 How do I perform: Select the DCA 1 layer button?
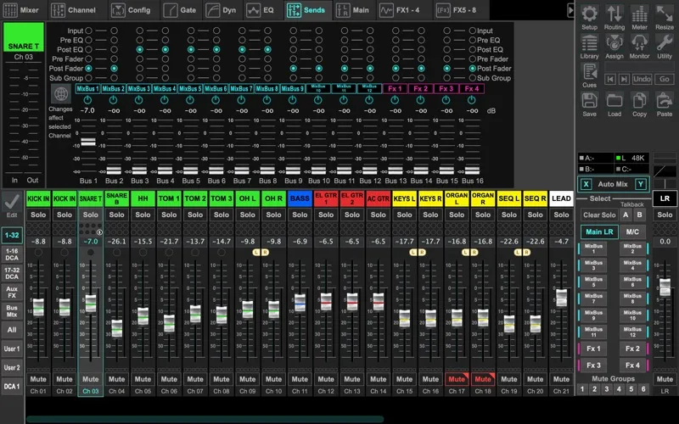pyautogui.click(x=12, y=387)
